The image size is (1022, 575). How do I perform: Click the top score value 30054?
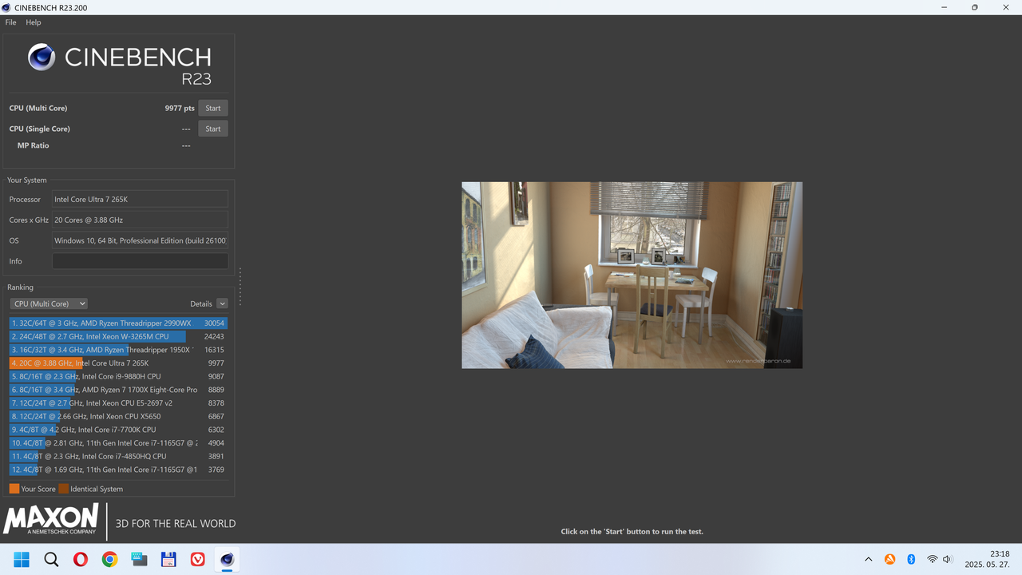tap(214, 323)
